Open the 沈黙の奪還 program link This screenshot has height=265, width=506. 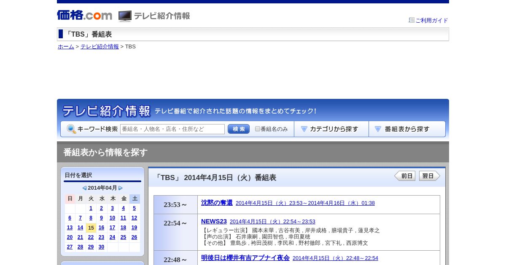[x=217, y=203]
